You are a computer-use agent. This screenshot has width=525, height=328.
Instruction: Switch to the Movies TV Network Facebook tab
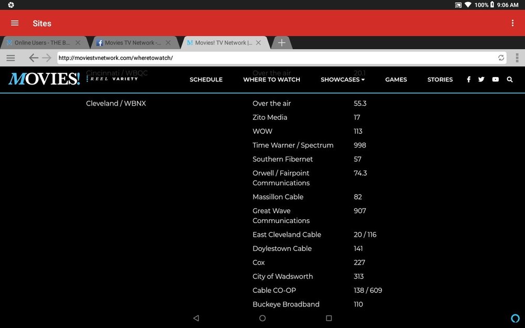133,43
